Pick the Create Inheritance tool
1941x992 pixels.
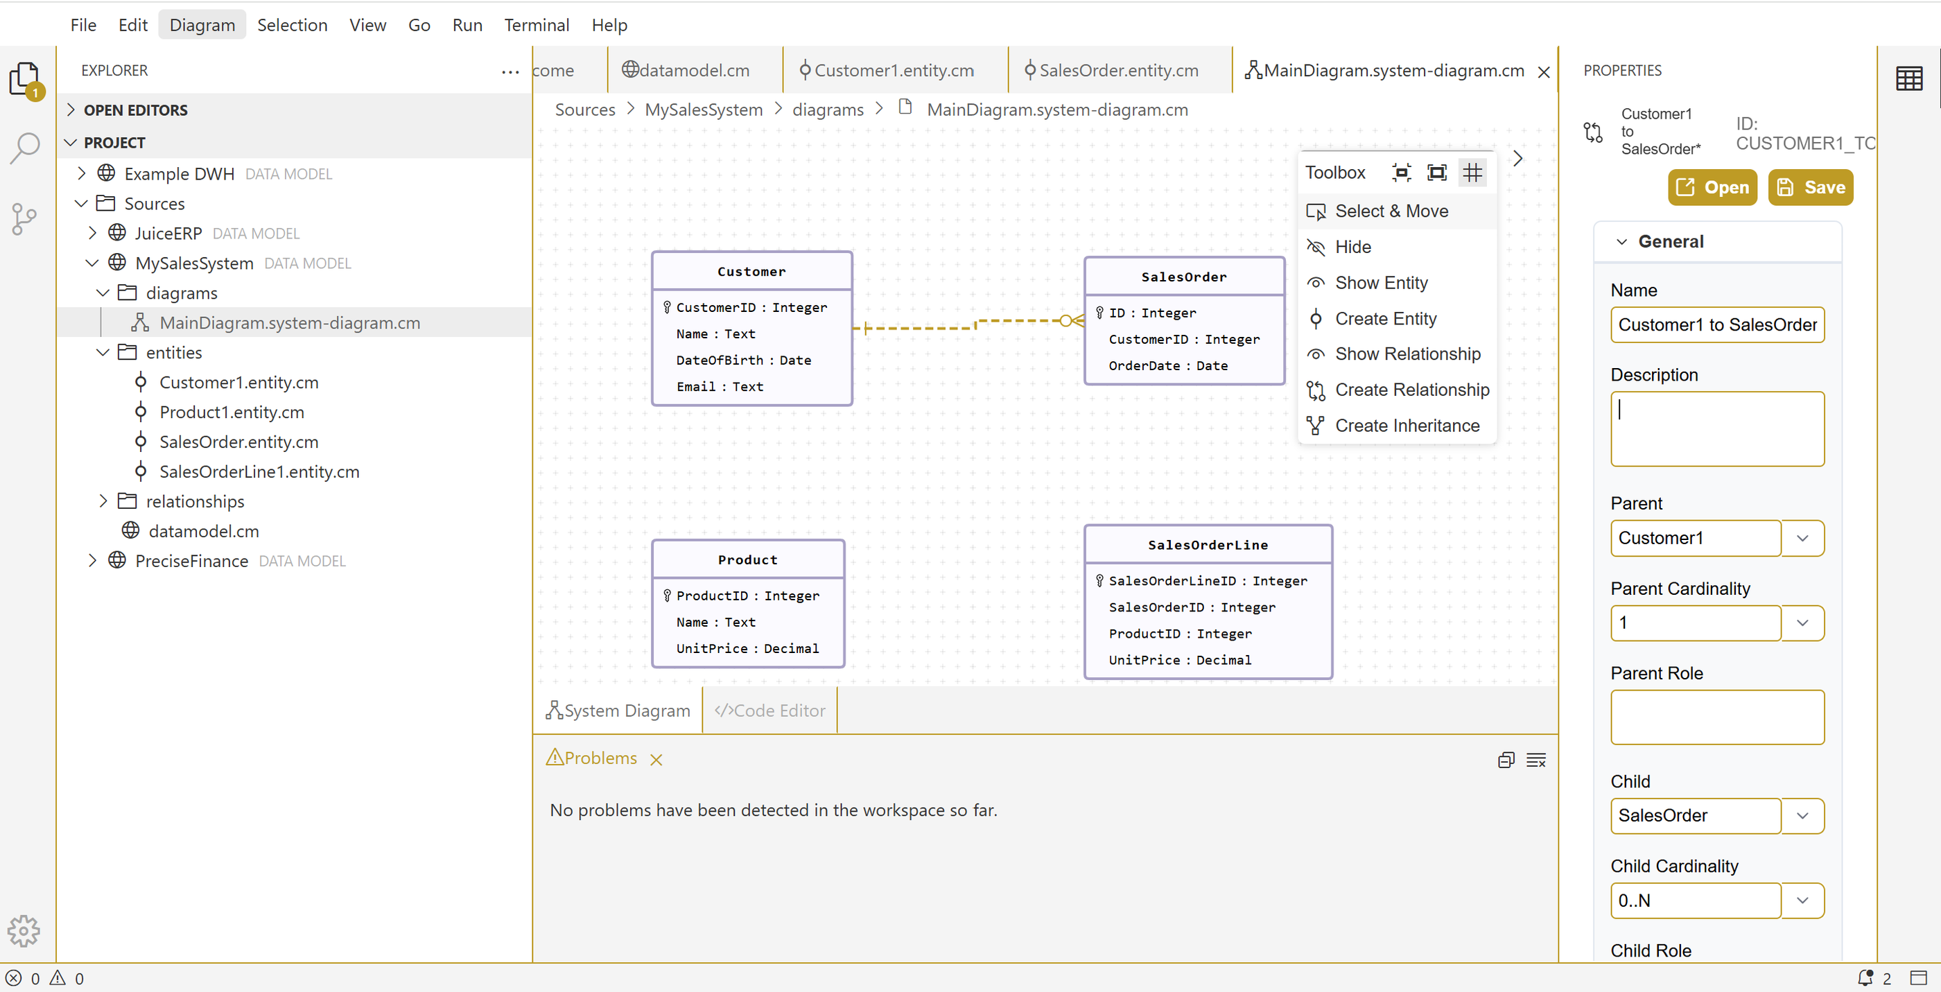[x=1407, y=426]
